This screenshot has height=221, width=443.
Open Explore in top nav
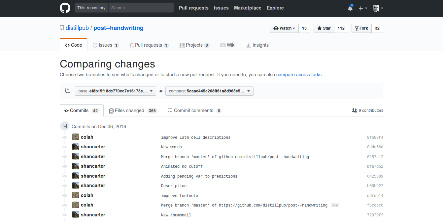pos(275,8)
